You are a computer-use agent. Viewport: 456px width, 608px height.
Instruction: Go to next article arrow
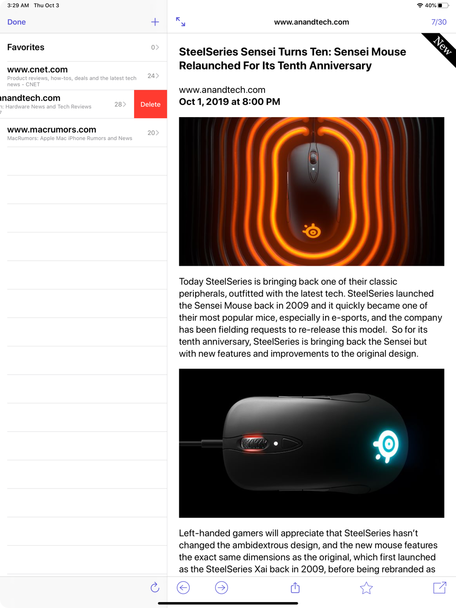click(222, 588)
